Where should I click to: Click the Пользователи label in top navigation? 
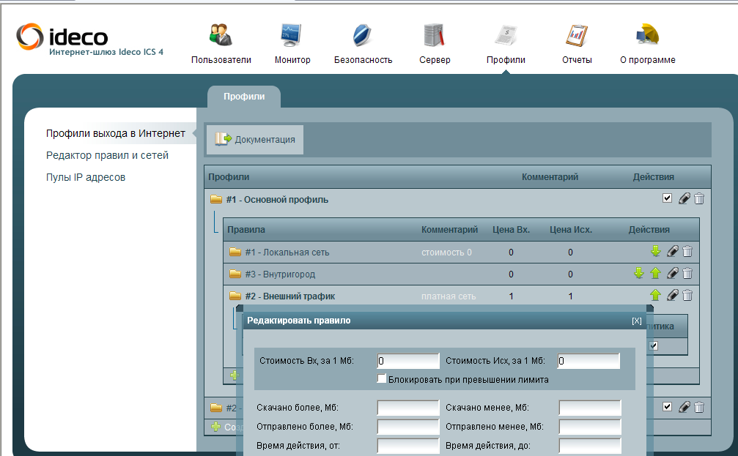[221, 60]
